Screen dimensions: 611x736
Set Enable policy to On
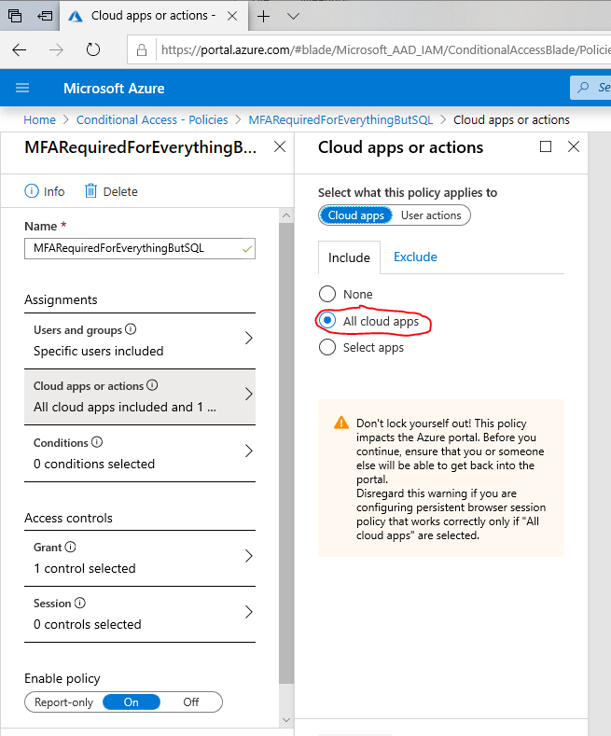point(131,702)
